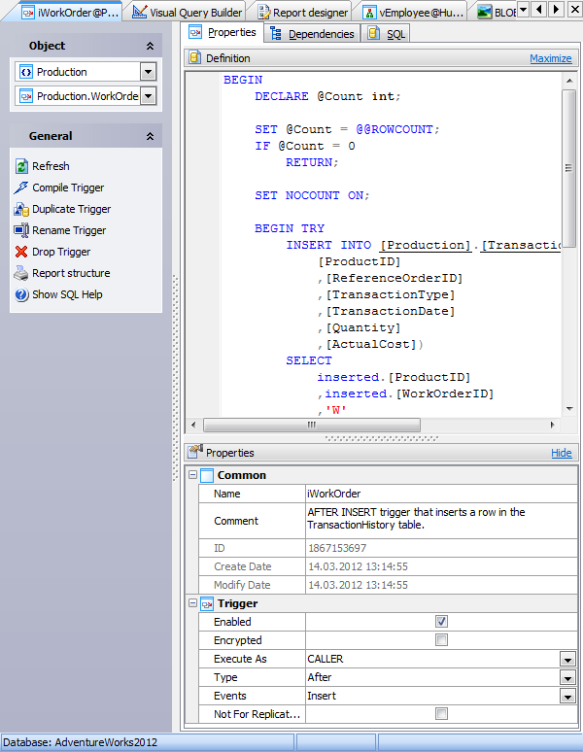Click the Common section grid icon

tap(207, 475)
